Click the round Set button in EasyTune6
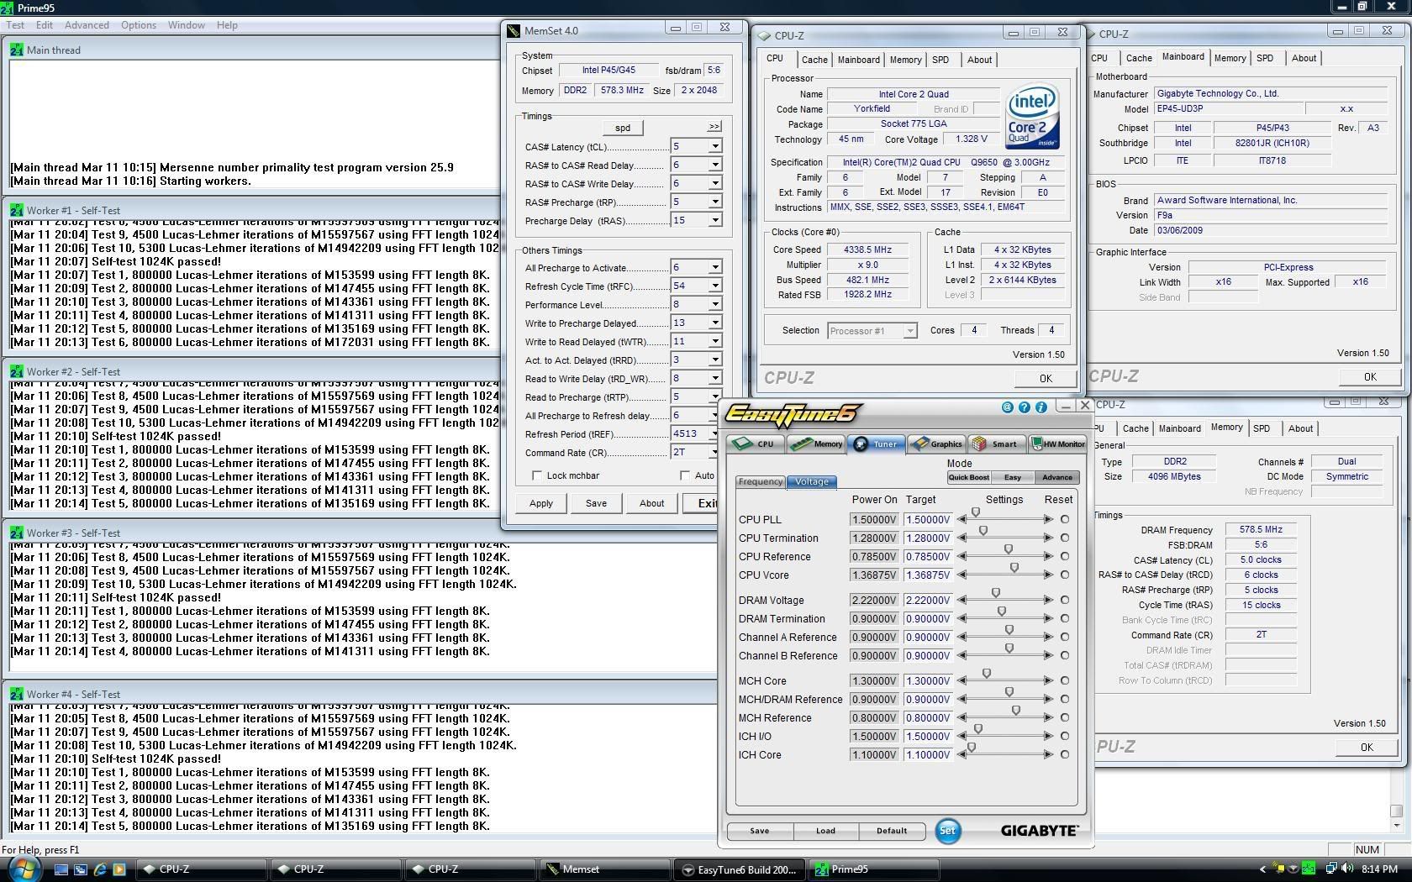The height and width of the screenshot is (882, 1412). (947, 831)
